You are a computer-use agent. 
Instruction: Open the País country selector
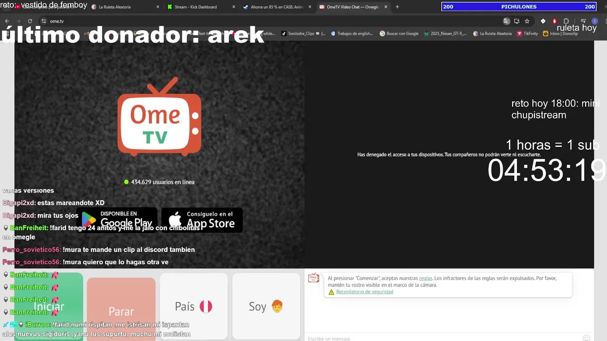[193, 306]
